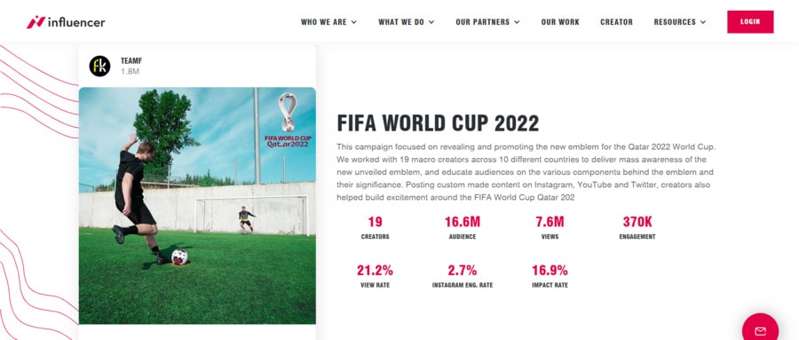Screen dimensions: 799x340
Task: Expand the Who We Are chevron
Action: pos(354,22)
